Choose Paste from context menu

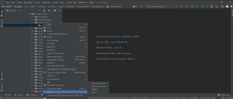pos(65,37)
